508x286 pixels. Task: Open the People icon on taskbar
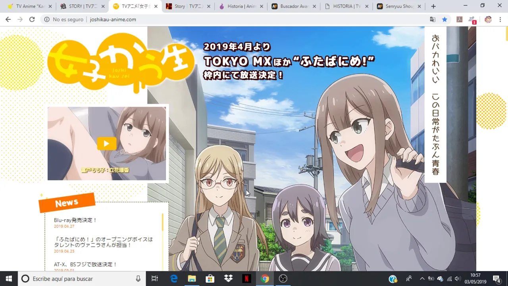coord(409,279)
